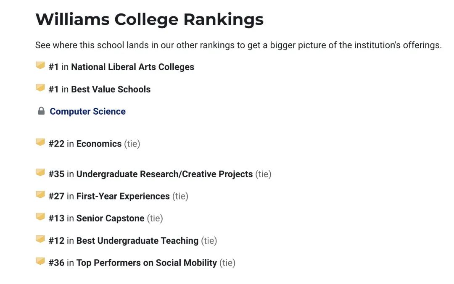Open the Computer Science ranking link

tap(88, 111)
